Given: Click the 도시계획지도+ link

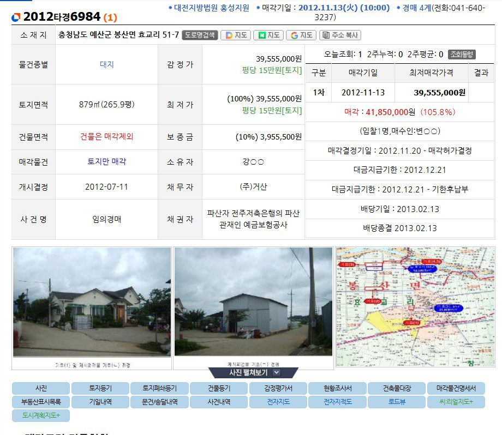Looking at the screenshot, I should pyautogui.click(x=41, y=415).
